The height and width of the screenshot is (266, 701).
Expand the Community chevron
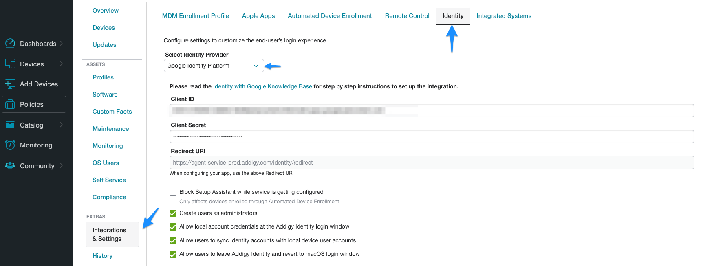pyautogui.click(x=62, y=165)
